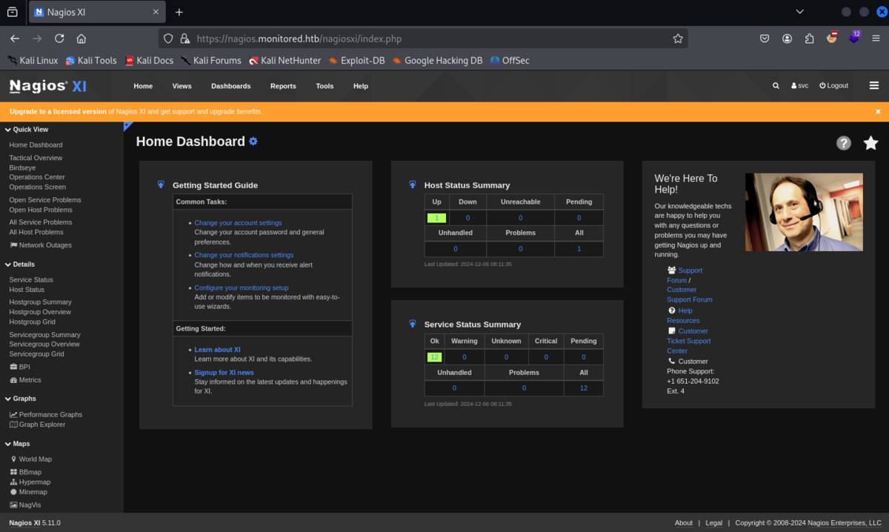
Task: Collapse the Maps sidebar section
Action: click(17, 444)
